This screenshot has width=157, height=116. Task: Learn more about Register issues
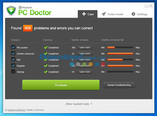(x=85, y=66)
